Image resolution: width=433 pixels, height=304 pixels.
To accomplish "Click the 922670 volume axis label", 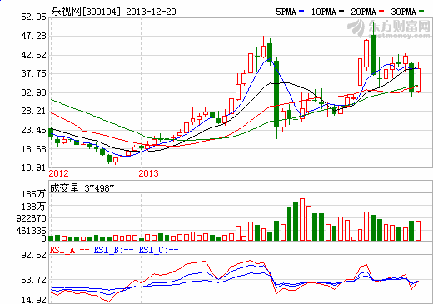I will click(31, 218).
